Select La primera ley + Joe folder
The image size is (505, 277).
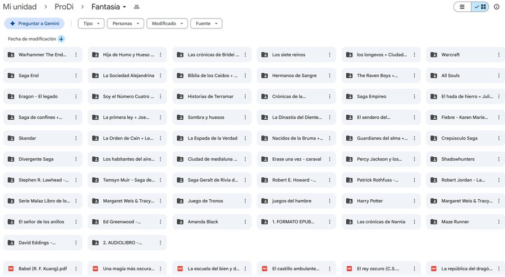point(127,118)
